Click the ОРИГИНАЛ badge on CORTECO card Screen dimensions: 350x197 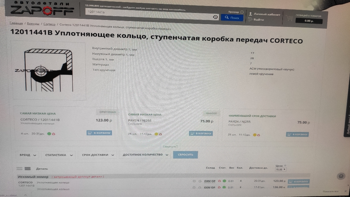tap(107, 112)
